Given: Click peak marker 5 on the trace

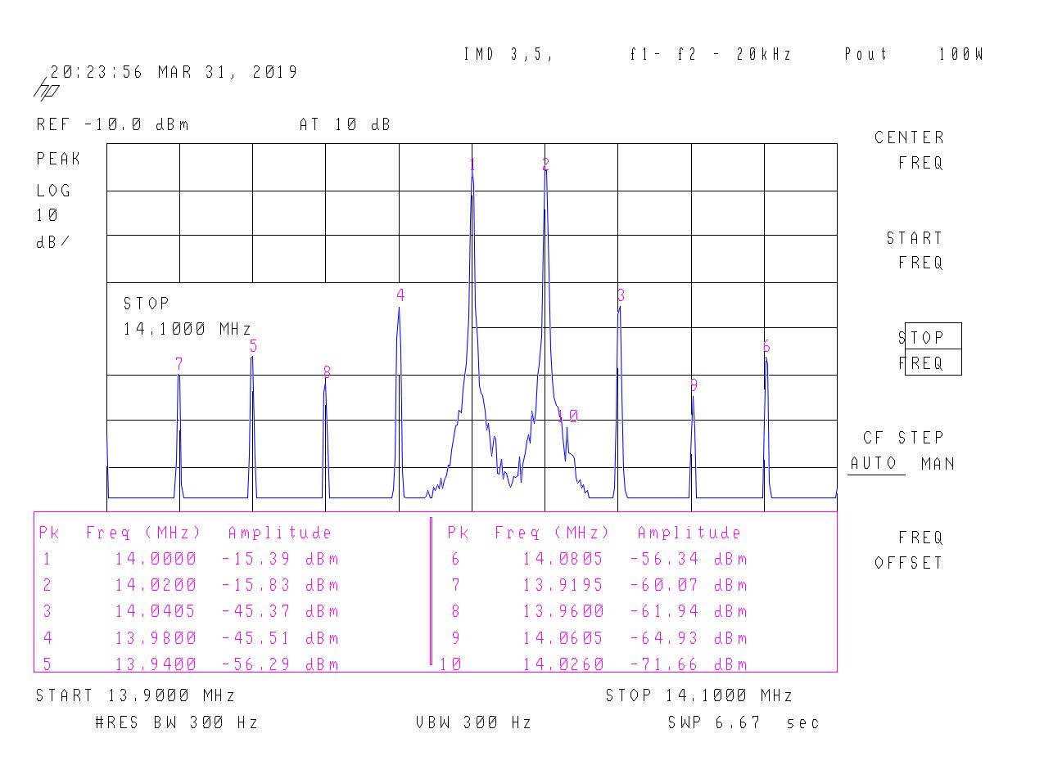Looking at the screenshot, I should 254,346.
